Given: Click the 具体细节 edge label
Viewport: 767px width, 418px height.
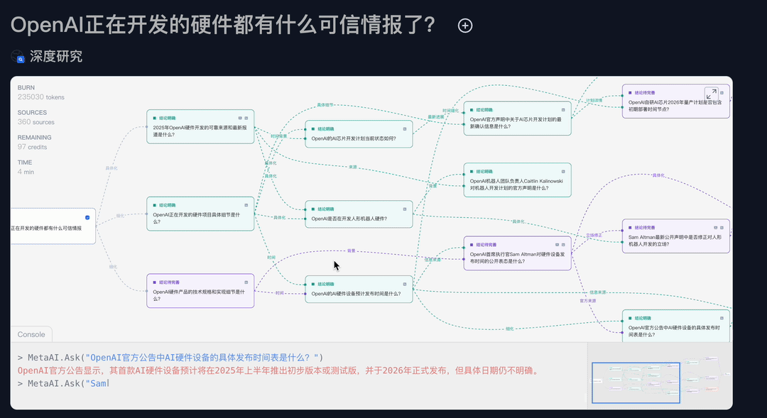Looking at the screenshot, I should click(325, 104).
